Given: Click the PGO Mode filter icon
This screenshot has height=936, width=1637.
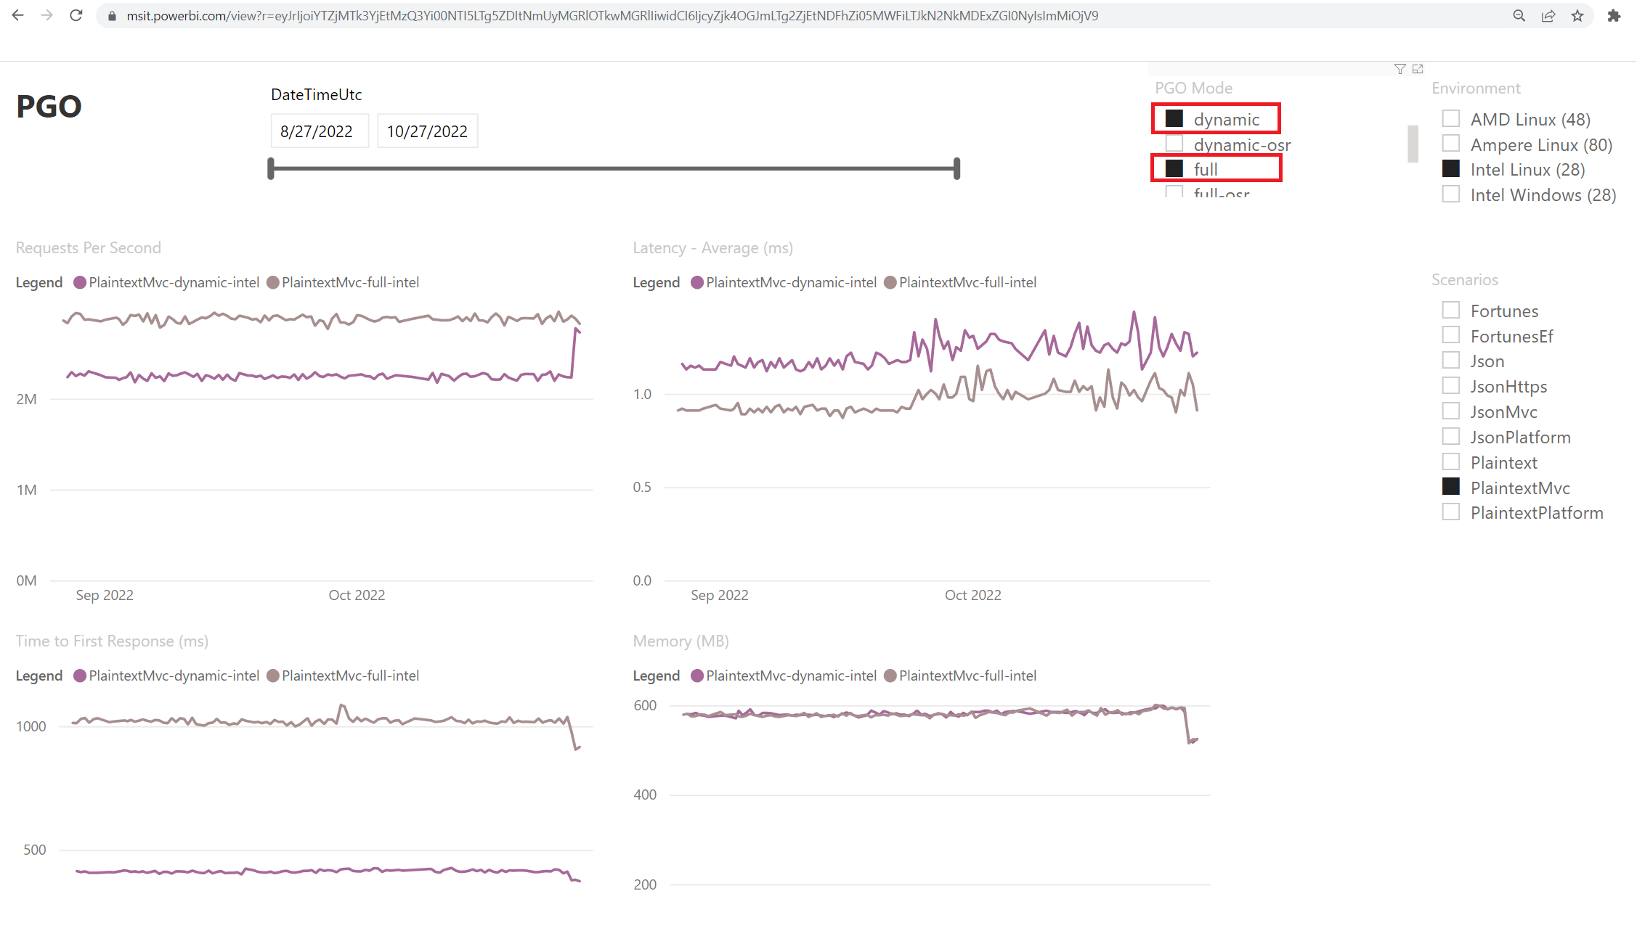Looking at the screenshot, I should pyautogui.click(x=1400, y=69).
